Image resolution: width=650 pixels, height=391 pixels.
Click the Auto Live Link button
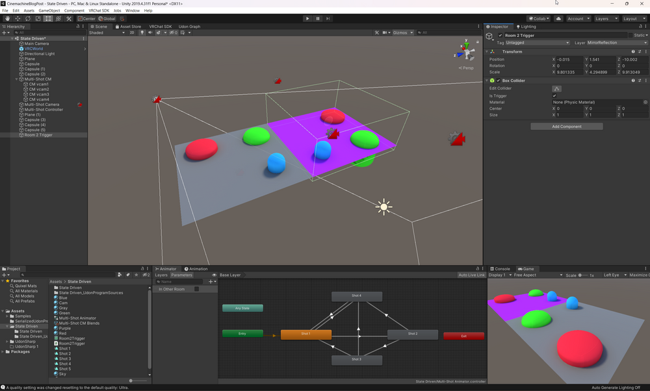[471, 275]
